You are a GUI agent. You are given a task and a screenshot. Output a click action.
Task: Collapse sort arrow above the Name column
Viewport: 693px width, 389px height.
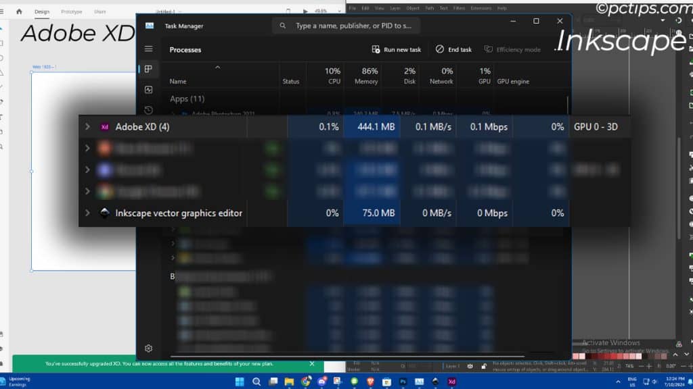(217, 68)
